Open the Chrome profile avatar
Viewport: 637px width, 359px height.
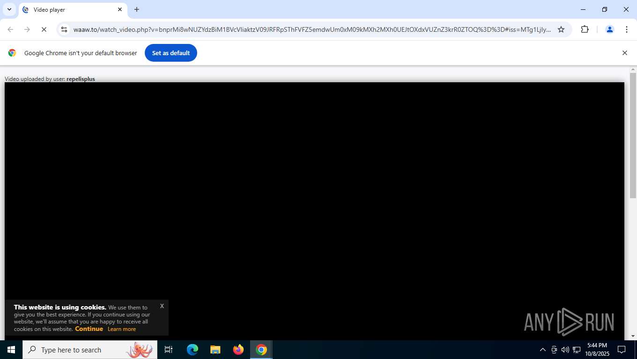610,29
